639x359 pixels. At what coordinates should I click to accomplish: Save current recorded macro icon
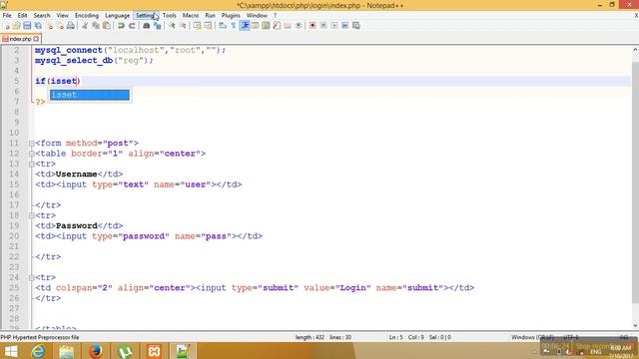tap(356, 26)
